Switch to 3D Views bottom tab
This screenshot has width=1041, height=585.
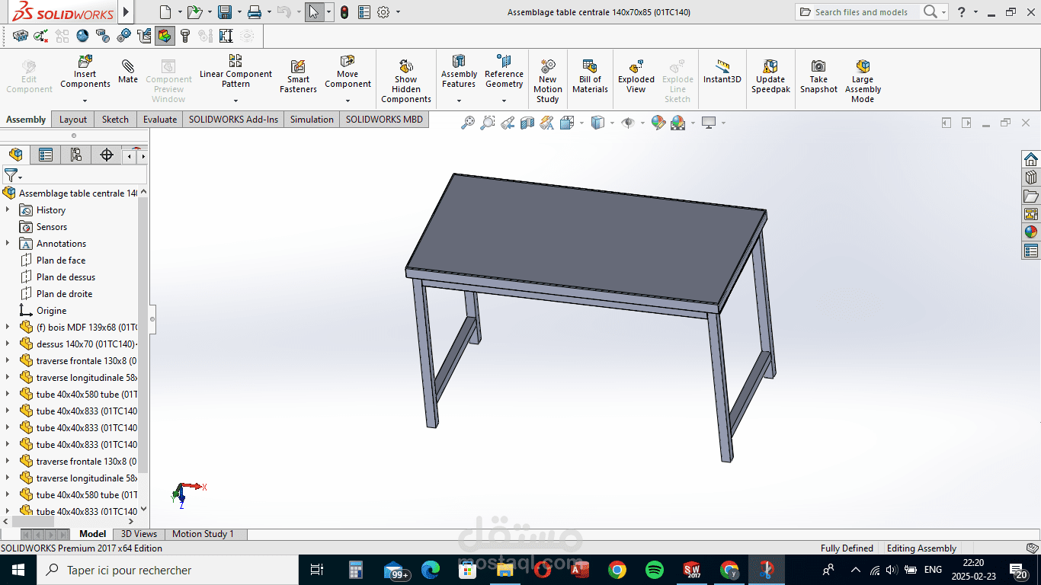pos(139,534)
